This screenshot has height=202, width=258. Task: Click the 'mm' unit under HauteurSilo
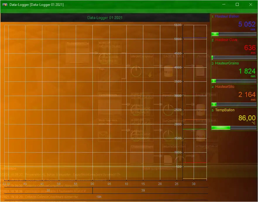click(x=253, y=100)
